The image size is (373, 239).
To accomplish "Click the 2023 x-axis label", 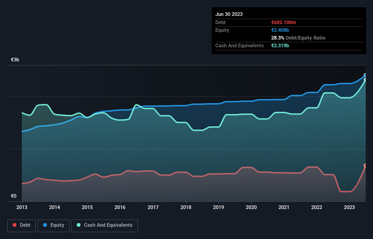I will [349, 207].
